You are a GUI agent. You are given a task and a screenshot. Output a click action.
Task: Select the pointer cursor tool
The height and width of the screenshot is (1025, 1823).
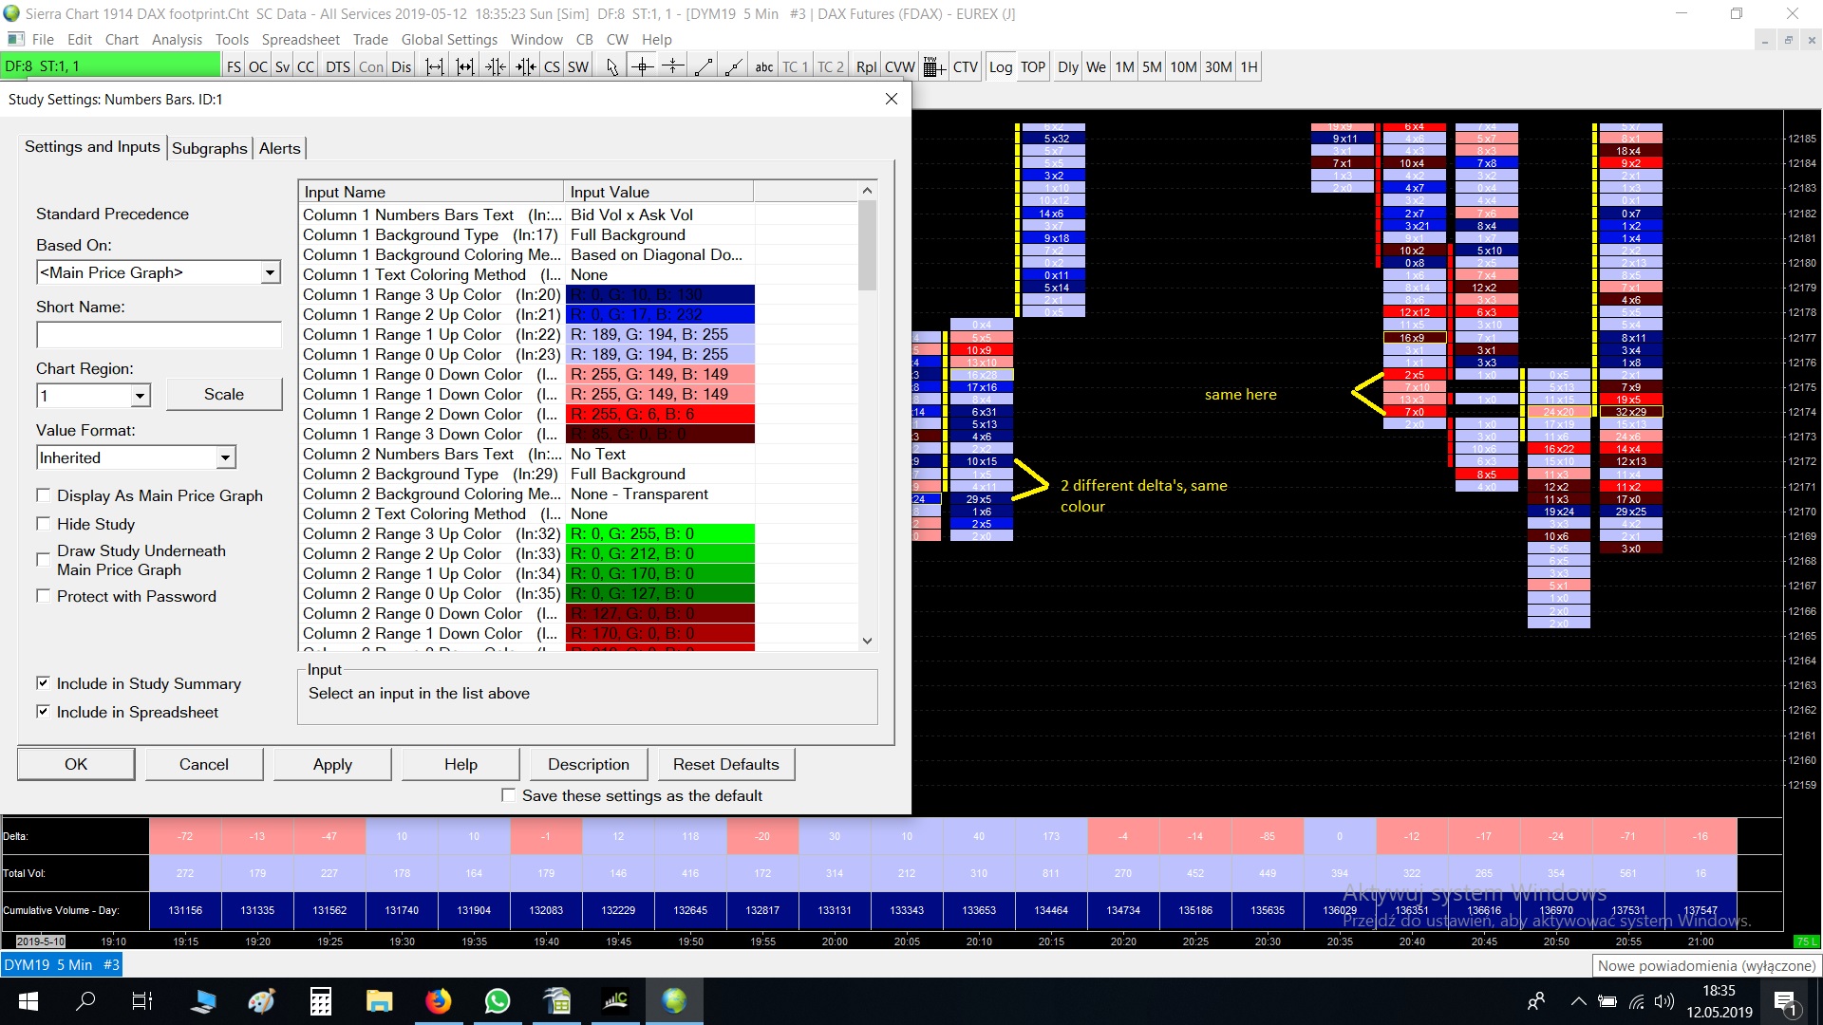[x=611, y=67]
